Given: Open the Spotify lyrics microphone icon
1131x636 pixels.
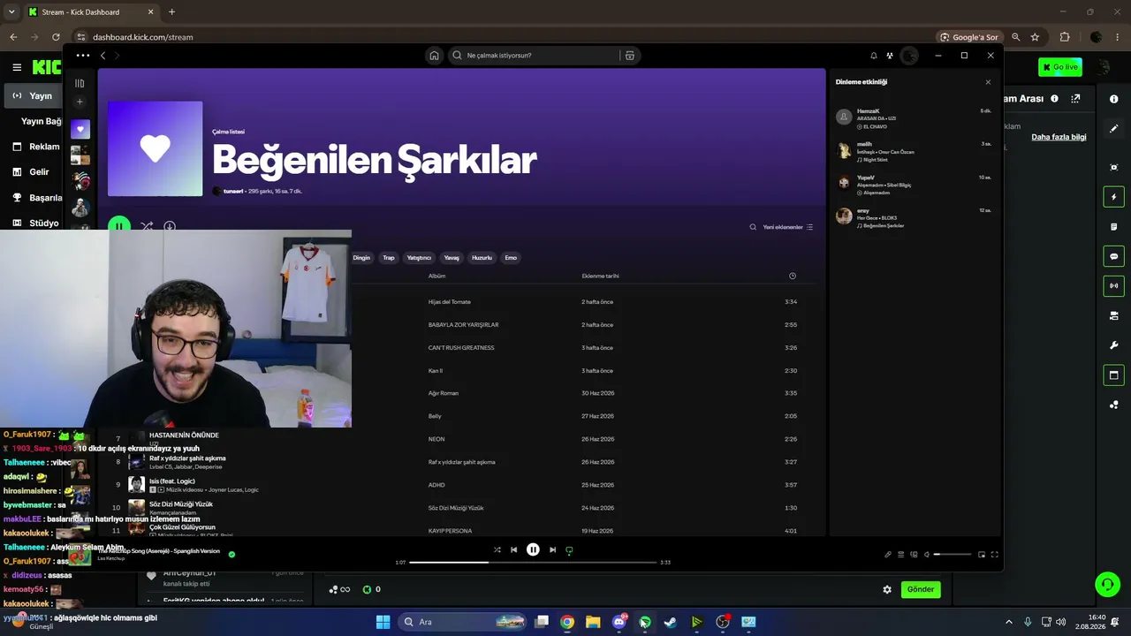Looking at the screenshot, I should [888, 555].
